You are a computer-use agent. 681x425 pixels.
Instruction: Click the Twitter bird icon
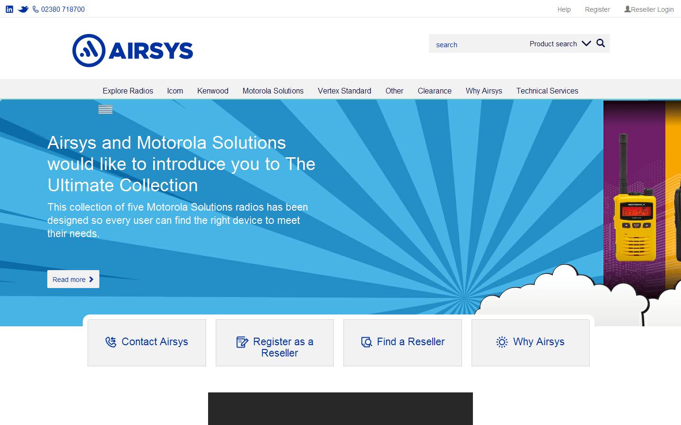tap(23, 8)
